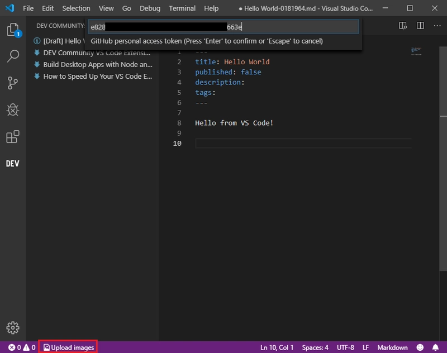Click the Split Editor icon
This screenshot has width=447, height=353.
point(420,26)
